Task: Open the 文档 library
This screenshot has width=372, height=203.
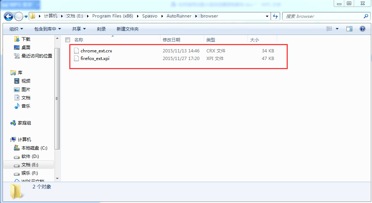Action: pyautogui.click(x=26, y=98)
